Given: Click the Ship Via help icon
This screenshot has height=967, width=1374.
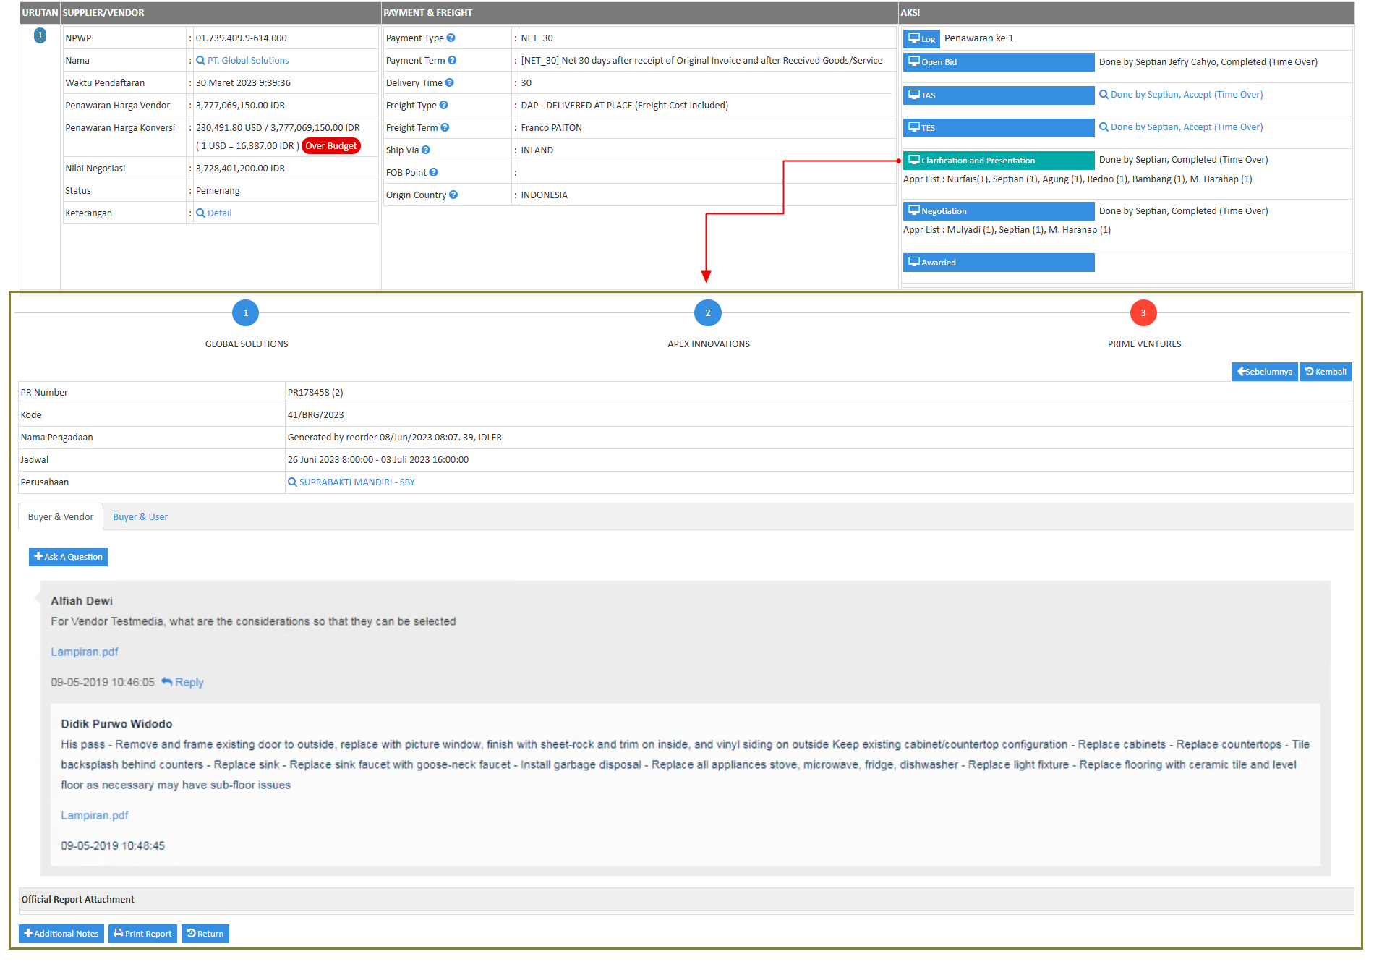Looking at the screenshot, I should [x=426, y=150].
